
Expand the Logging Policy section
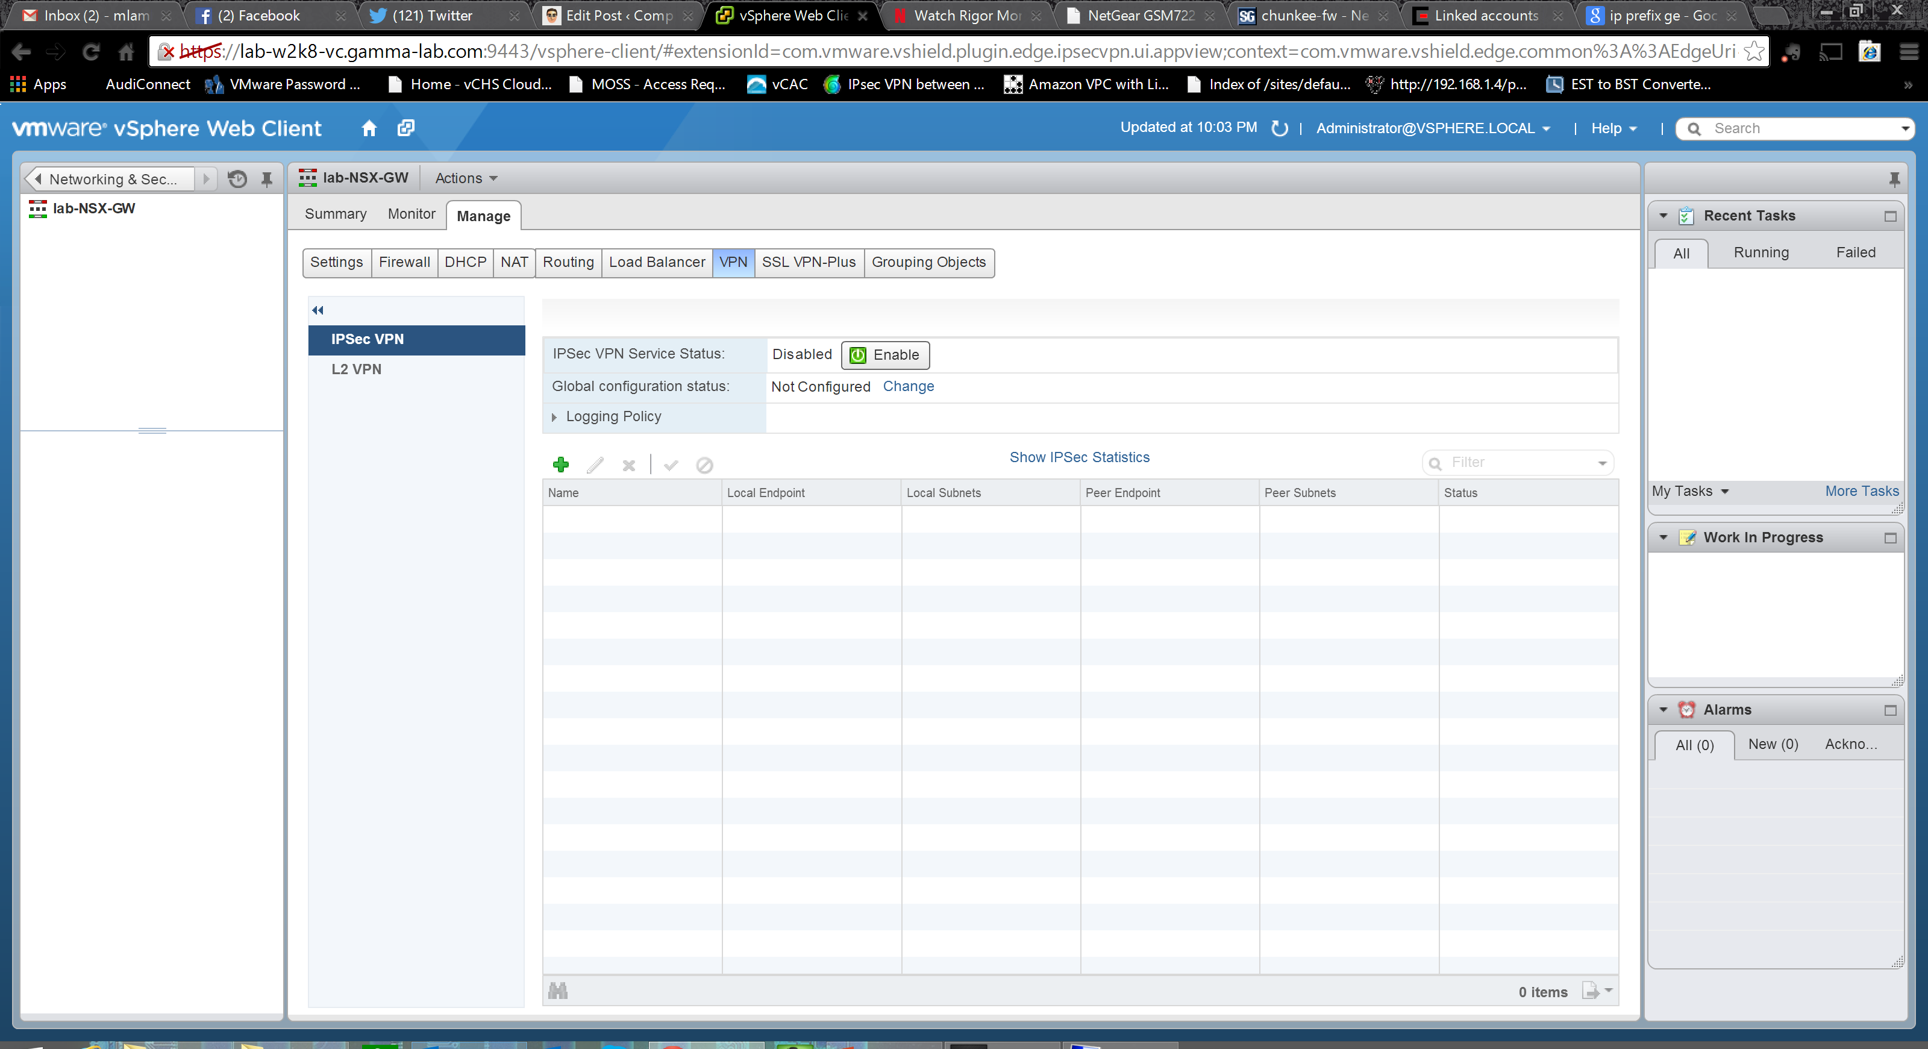coord(554,417)
